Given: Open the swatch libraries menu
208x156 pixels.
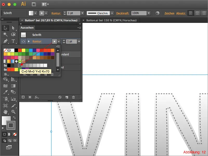Looking at the screenshot, I should point(6,74).
